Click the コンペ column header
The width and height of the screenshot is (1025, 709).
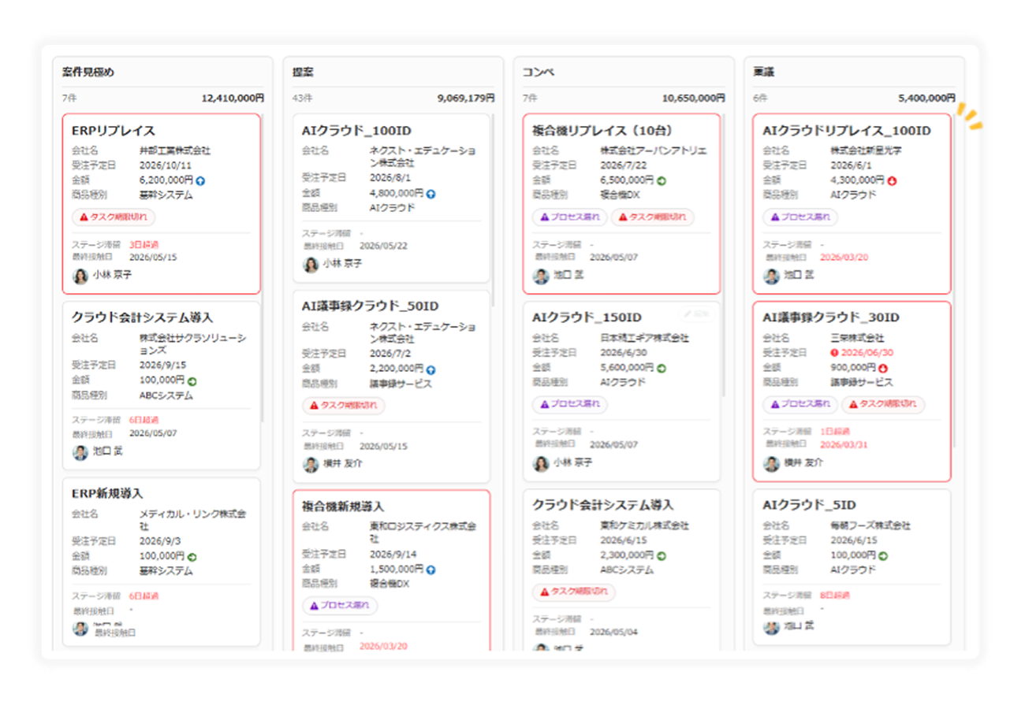click(539, 72)
